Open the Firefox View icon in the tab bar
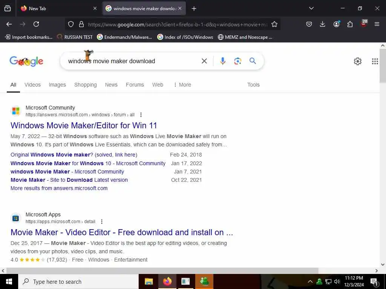 coord(8,8)
